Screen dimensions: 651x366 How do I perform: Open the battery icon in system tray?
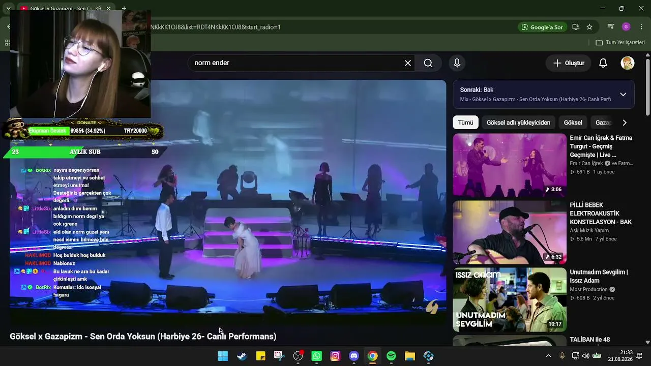click(597, 356)
